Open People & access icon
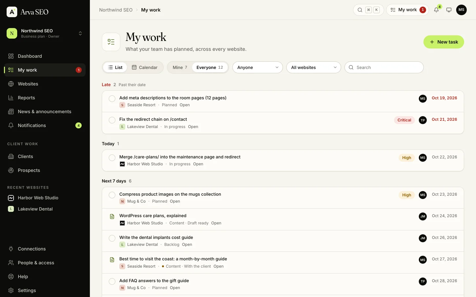476x297 pixels. click(11, 263)
